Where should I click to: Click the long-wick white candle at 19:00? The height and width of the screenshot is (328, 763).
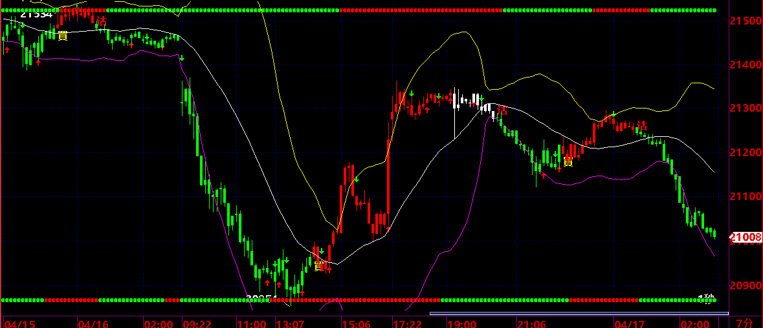pos(455,113)
